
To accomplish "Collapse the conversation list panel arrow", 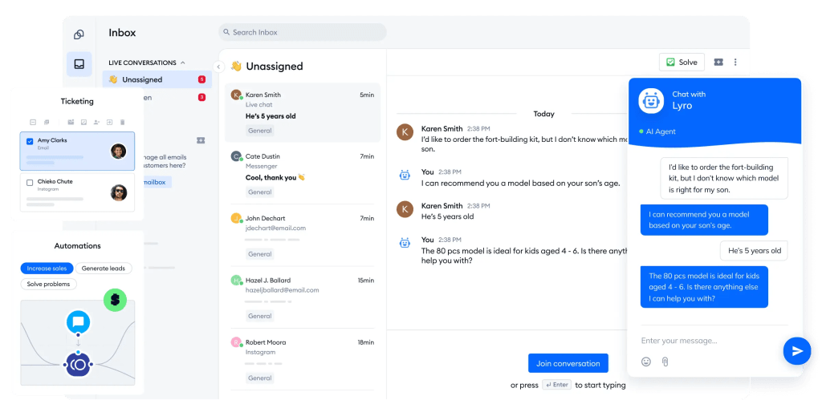I will [218, 67].
